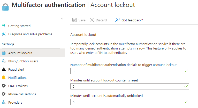Open Notifications settings
This screenshot has width=198, height=108.
point(18,78)
